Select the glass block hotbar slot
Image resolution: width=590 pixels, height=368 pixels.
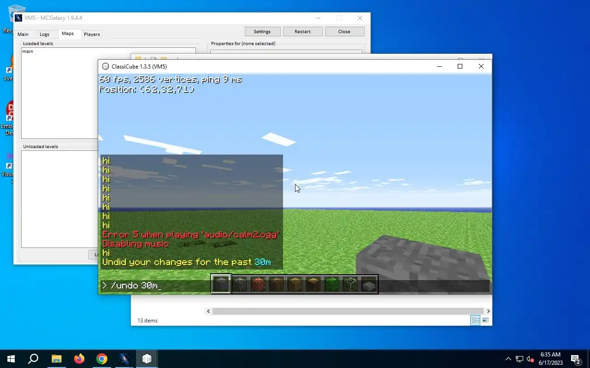coord(350,284)
